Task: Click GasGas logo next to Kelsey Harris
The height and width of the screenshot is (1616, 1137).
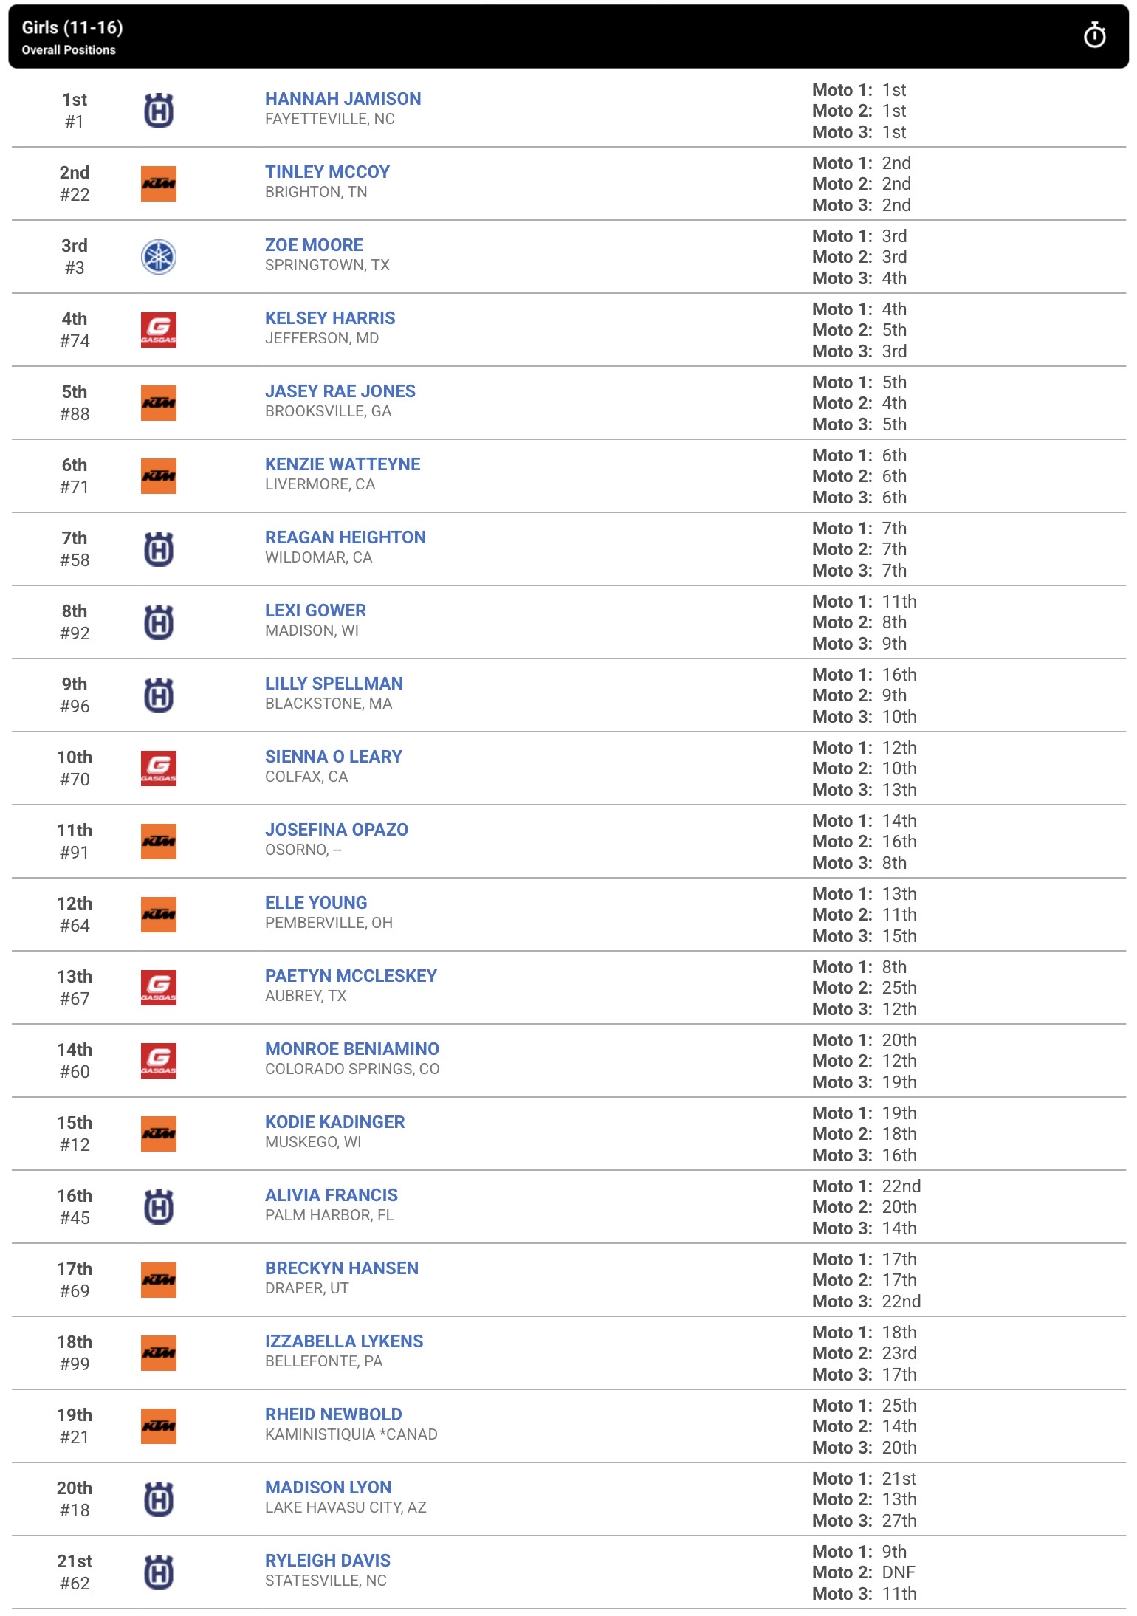Action: (159, 330)
